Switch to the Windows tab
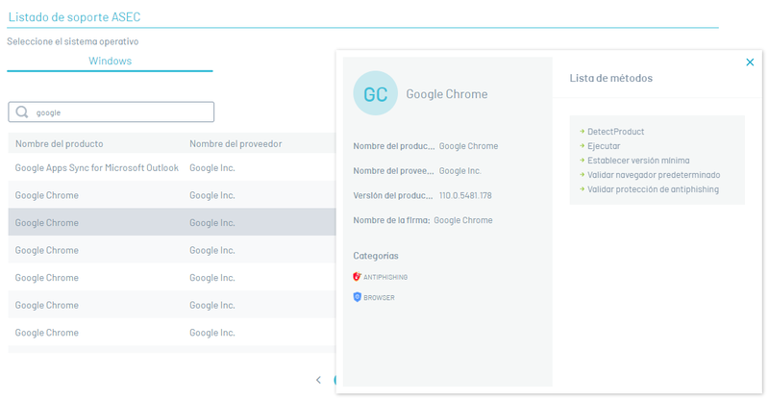 110,61
